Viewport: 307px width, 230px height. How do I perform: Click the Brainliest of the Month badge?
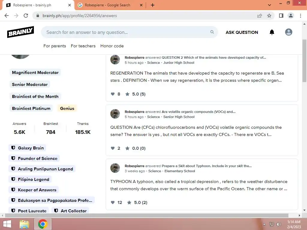click(x=35, y=96)
